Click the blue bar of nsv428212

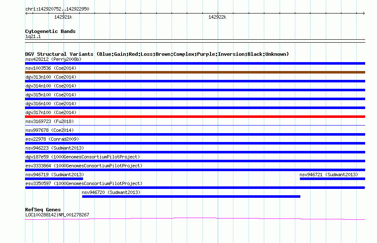coord(195,63)
